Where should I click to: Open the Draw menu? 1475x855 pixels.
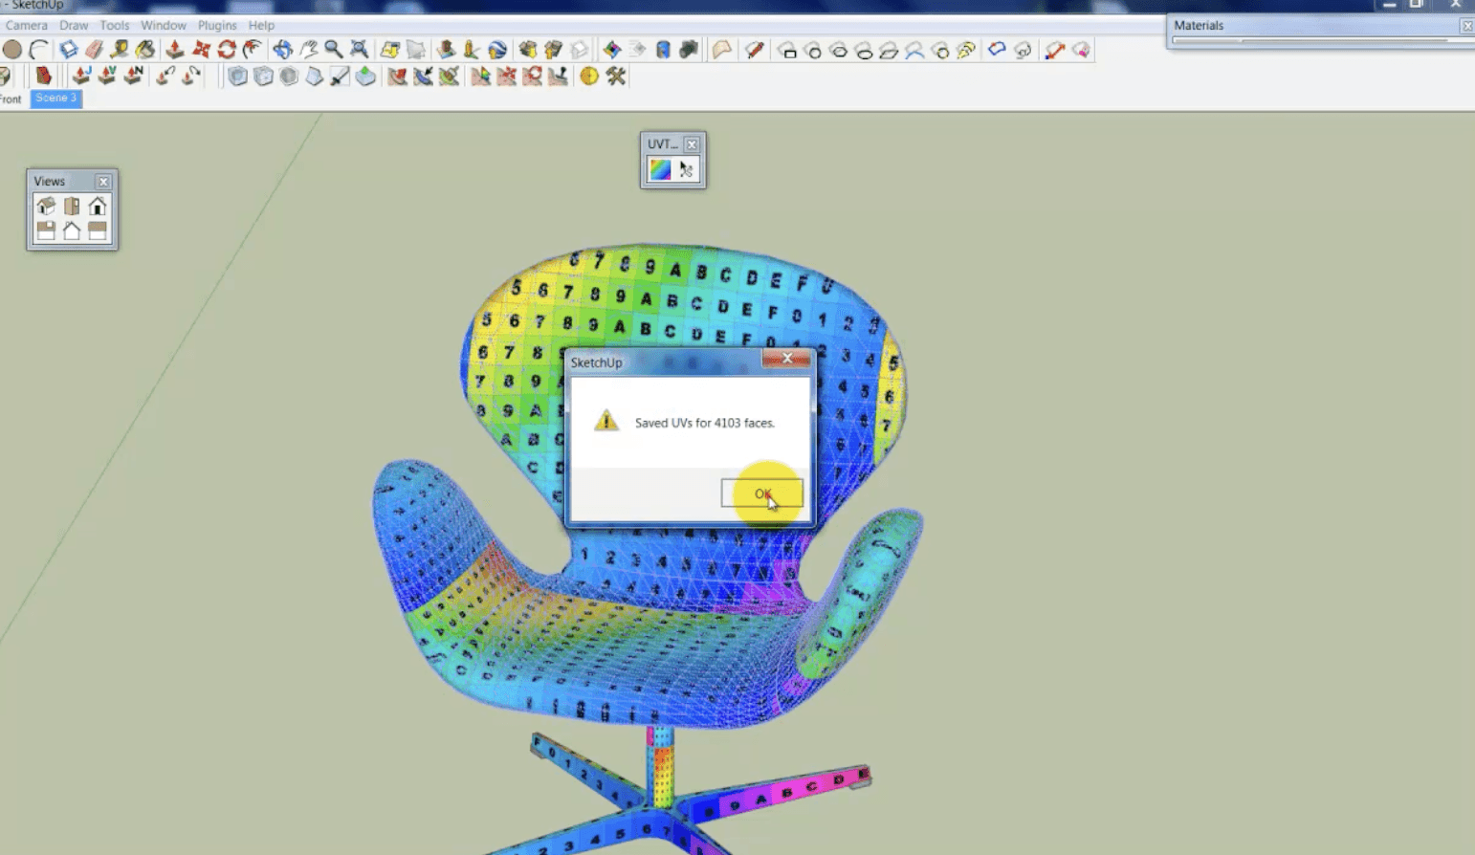(74, 25)
